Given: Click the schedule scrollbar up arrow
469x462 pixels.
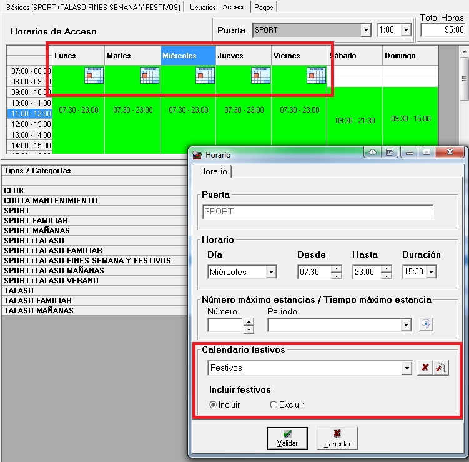Looking at the screenshot, I should point(464,51).
